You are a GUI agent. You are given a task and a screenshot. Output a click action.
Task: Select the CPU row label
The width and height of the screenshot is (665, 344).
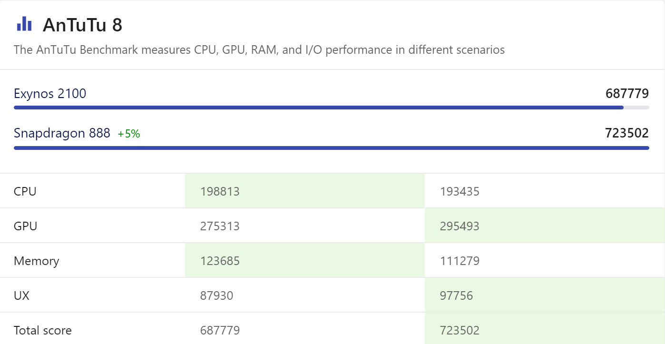pos(25,191)
